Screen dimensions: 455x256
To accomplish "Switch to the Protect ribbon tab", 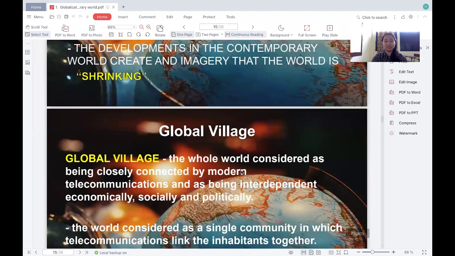I will tap(209, 17).
